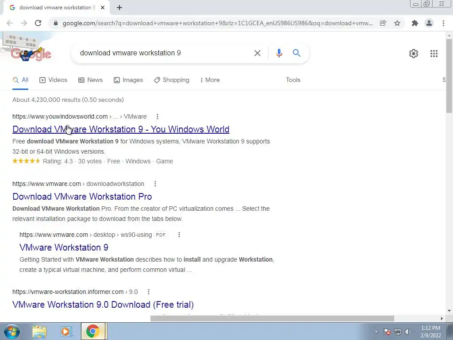The image size is (453, 340).
Task: Click the youwindowsworld.com URL breadcrumb
Action: [x=80, y=116]
